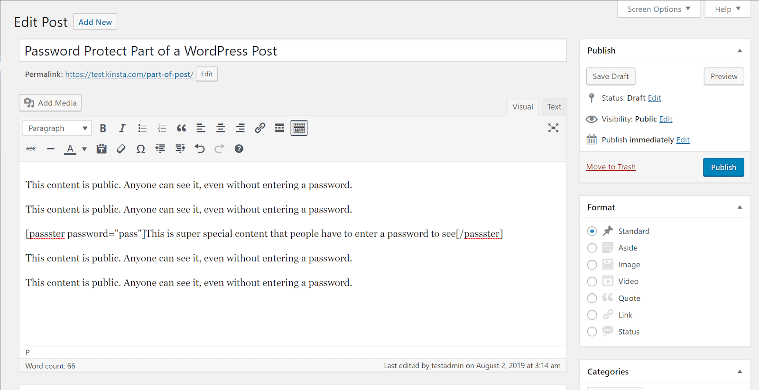Image resolution: width=759 pixels, height=390 pixels.
Task: Click into the post title field
Action: tap(293, 50)
